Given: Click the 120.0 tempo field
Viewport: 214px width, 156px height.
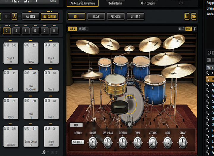Looking at the screenshot, I should click(x=53, y=1).
